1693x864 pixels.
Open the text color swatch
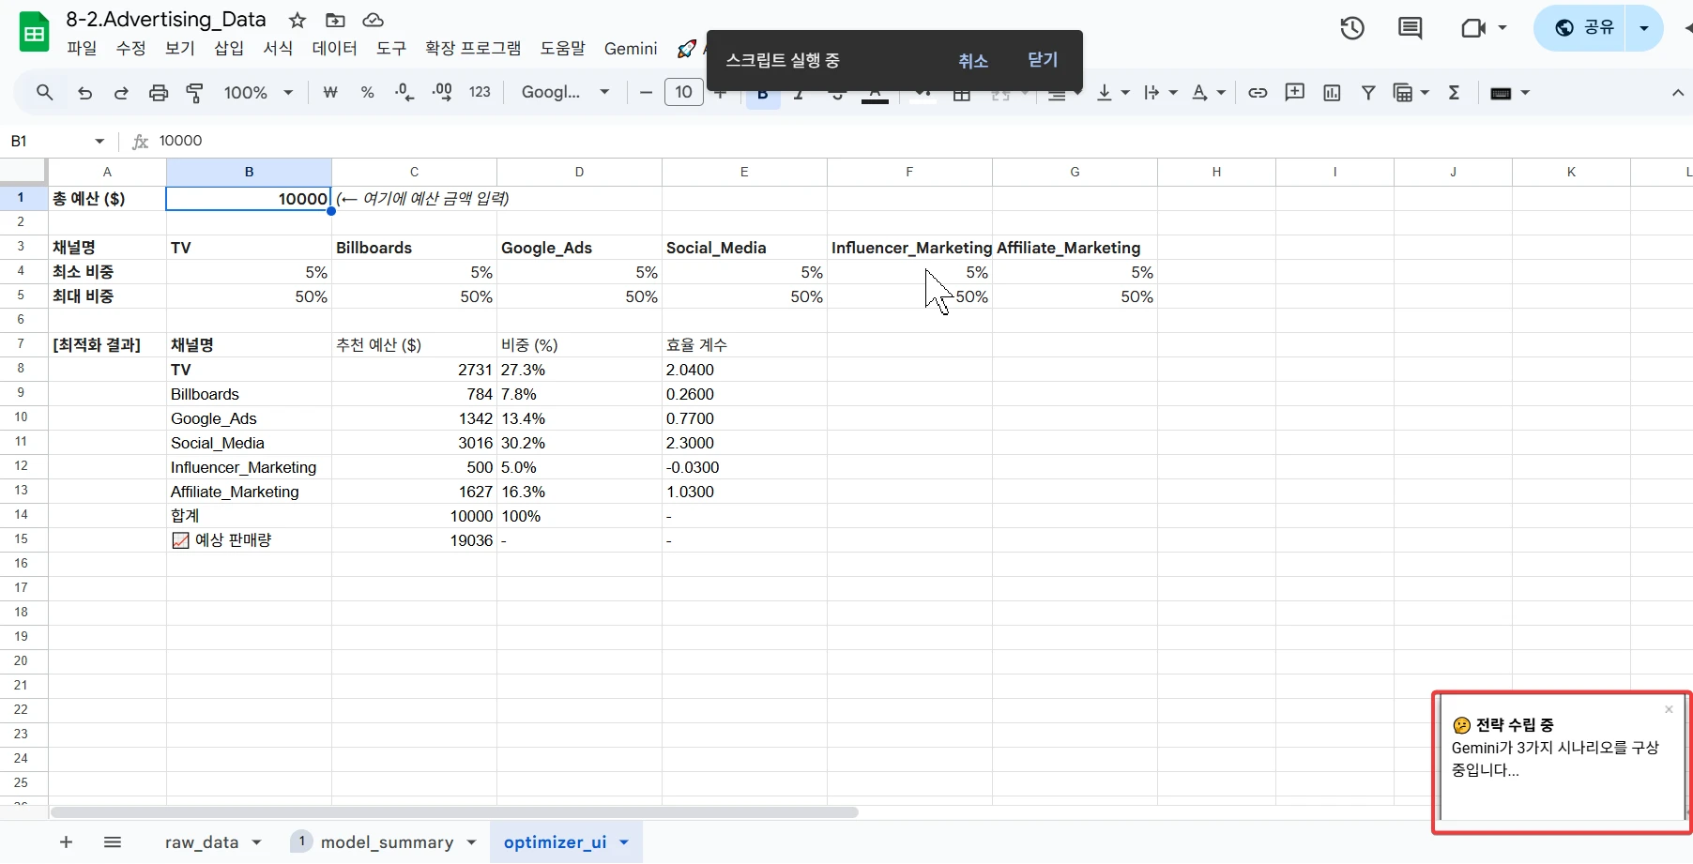point(875,93)
